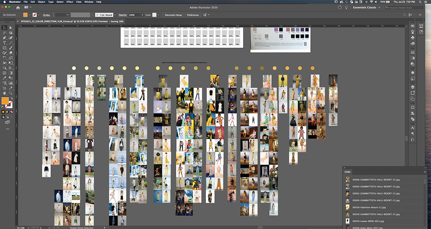
Task: Open the Artboards panel icon
Action: coord(413,99)
